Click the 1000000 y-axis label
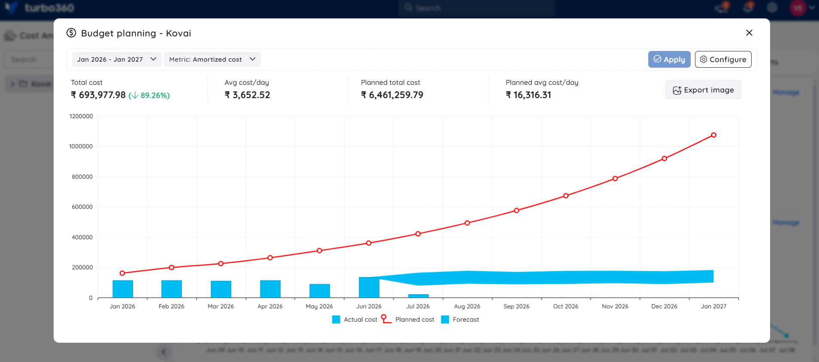819x362 pixels. pos(81,147)
